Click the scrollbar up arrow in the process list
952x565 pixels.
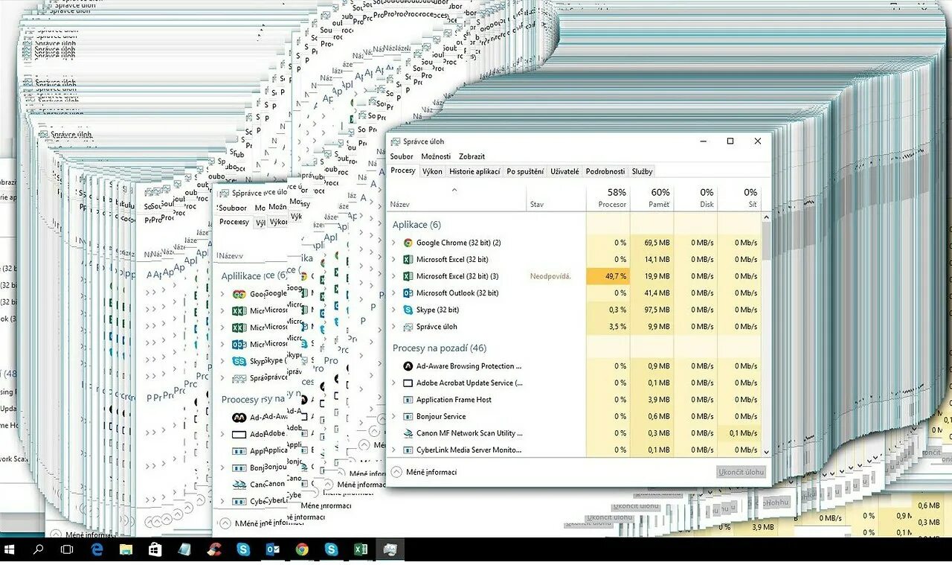[x=766, y=217]
